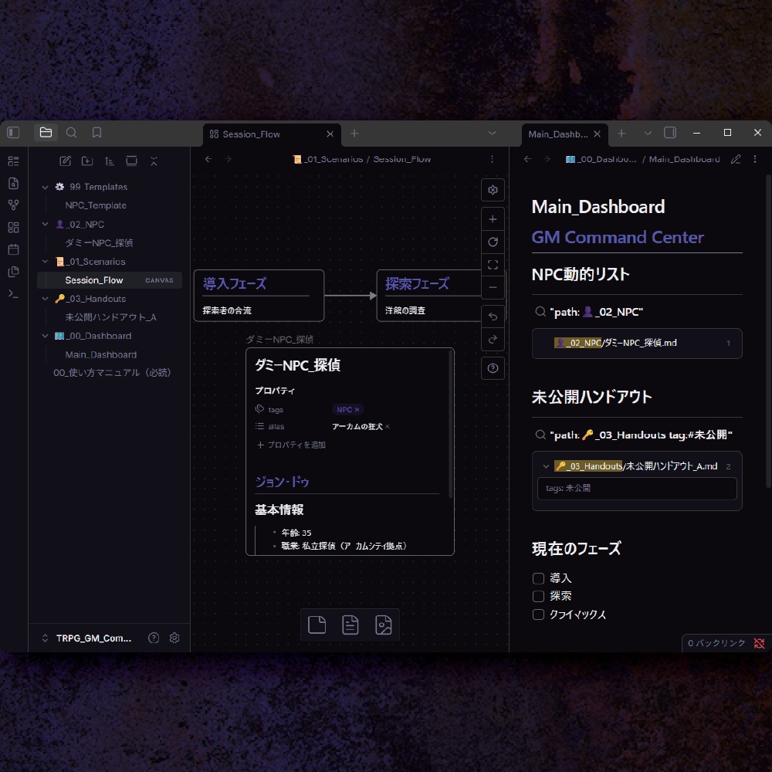
Task: Open 未公開ハンドアウト_A in file tree
Action: [x=110, y=317]
